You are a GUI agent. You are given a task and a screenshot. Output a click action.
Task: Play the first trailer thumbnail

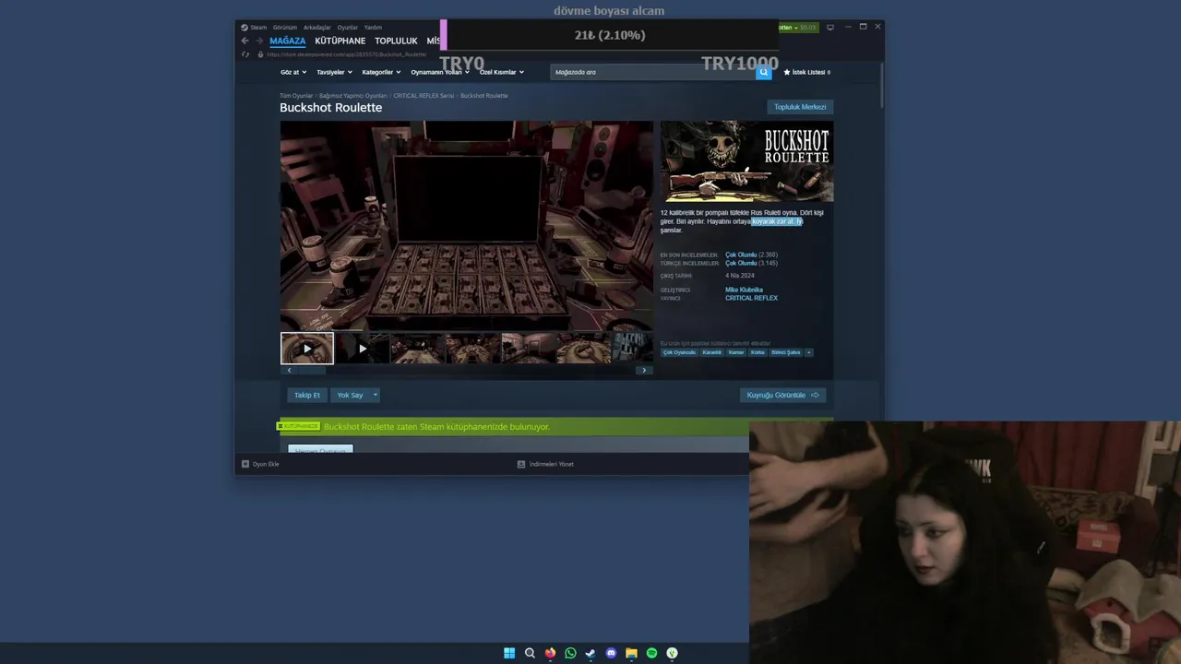pos(307,349)
